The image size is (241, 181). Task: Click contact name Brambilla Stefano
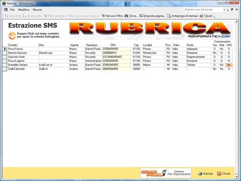[18, 65]
